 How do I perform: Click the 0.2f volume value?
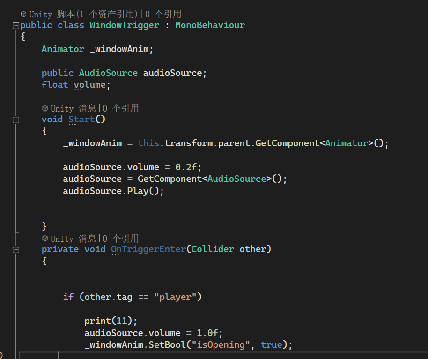pos(185,167)
